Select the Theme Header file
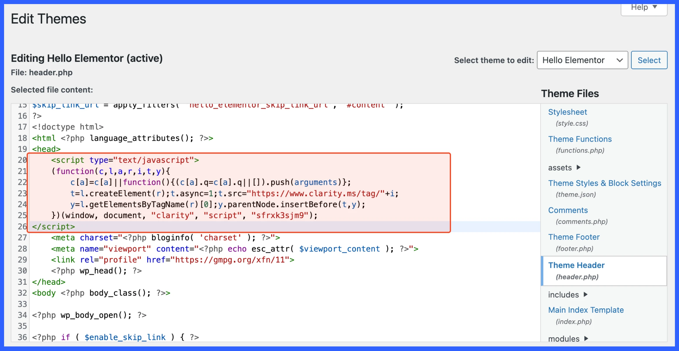 604,271
